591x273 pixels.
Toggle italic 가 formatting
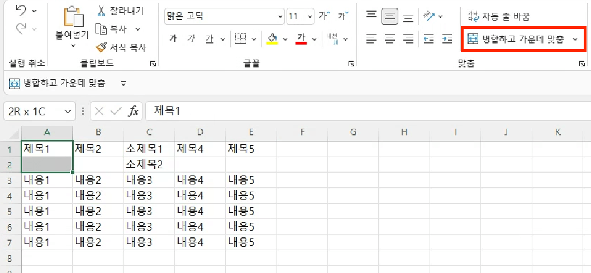(x=192, y=39)
